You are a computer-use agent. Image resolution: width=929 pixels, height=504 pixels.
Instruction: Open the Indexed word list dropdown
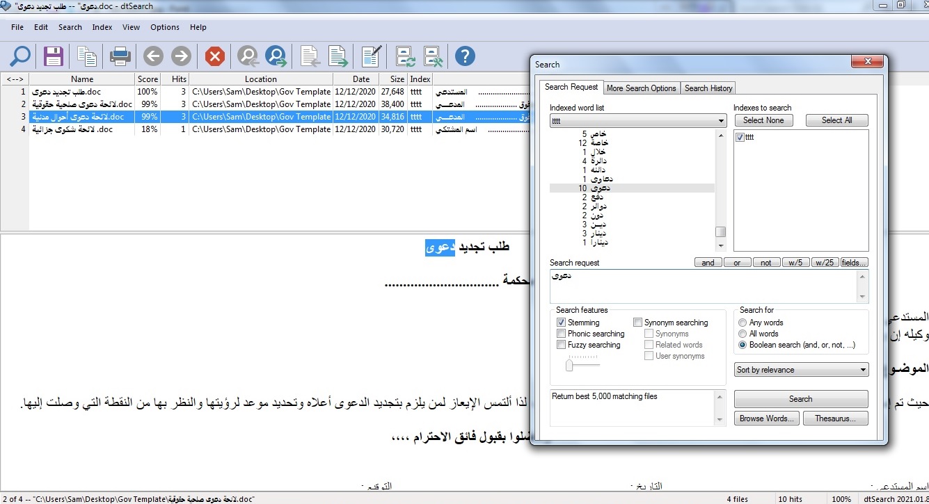638,121
